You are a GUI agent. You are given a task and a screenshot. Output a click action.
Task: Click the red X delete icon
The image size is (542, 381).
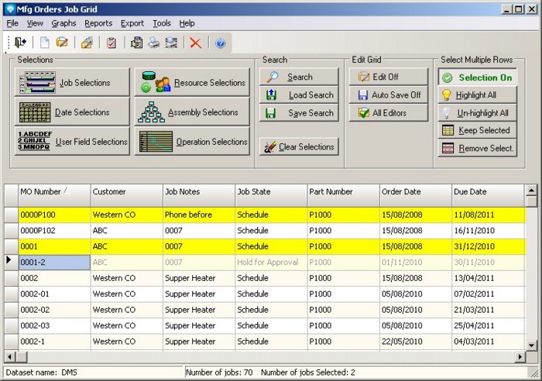(x=196, y=43)
